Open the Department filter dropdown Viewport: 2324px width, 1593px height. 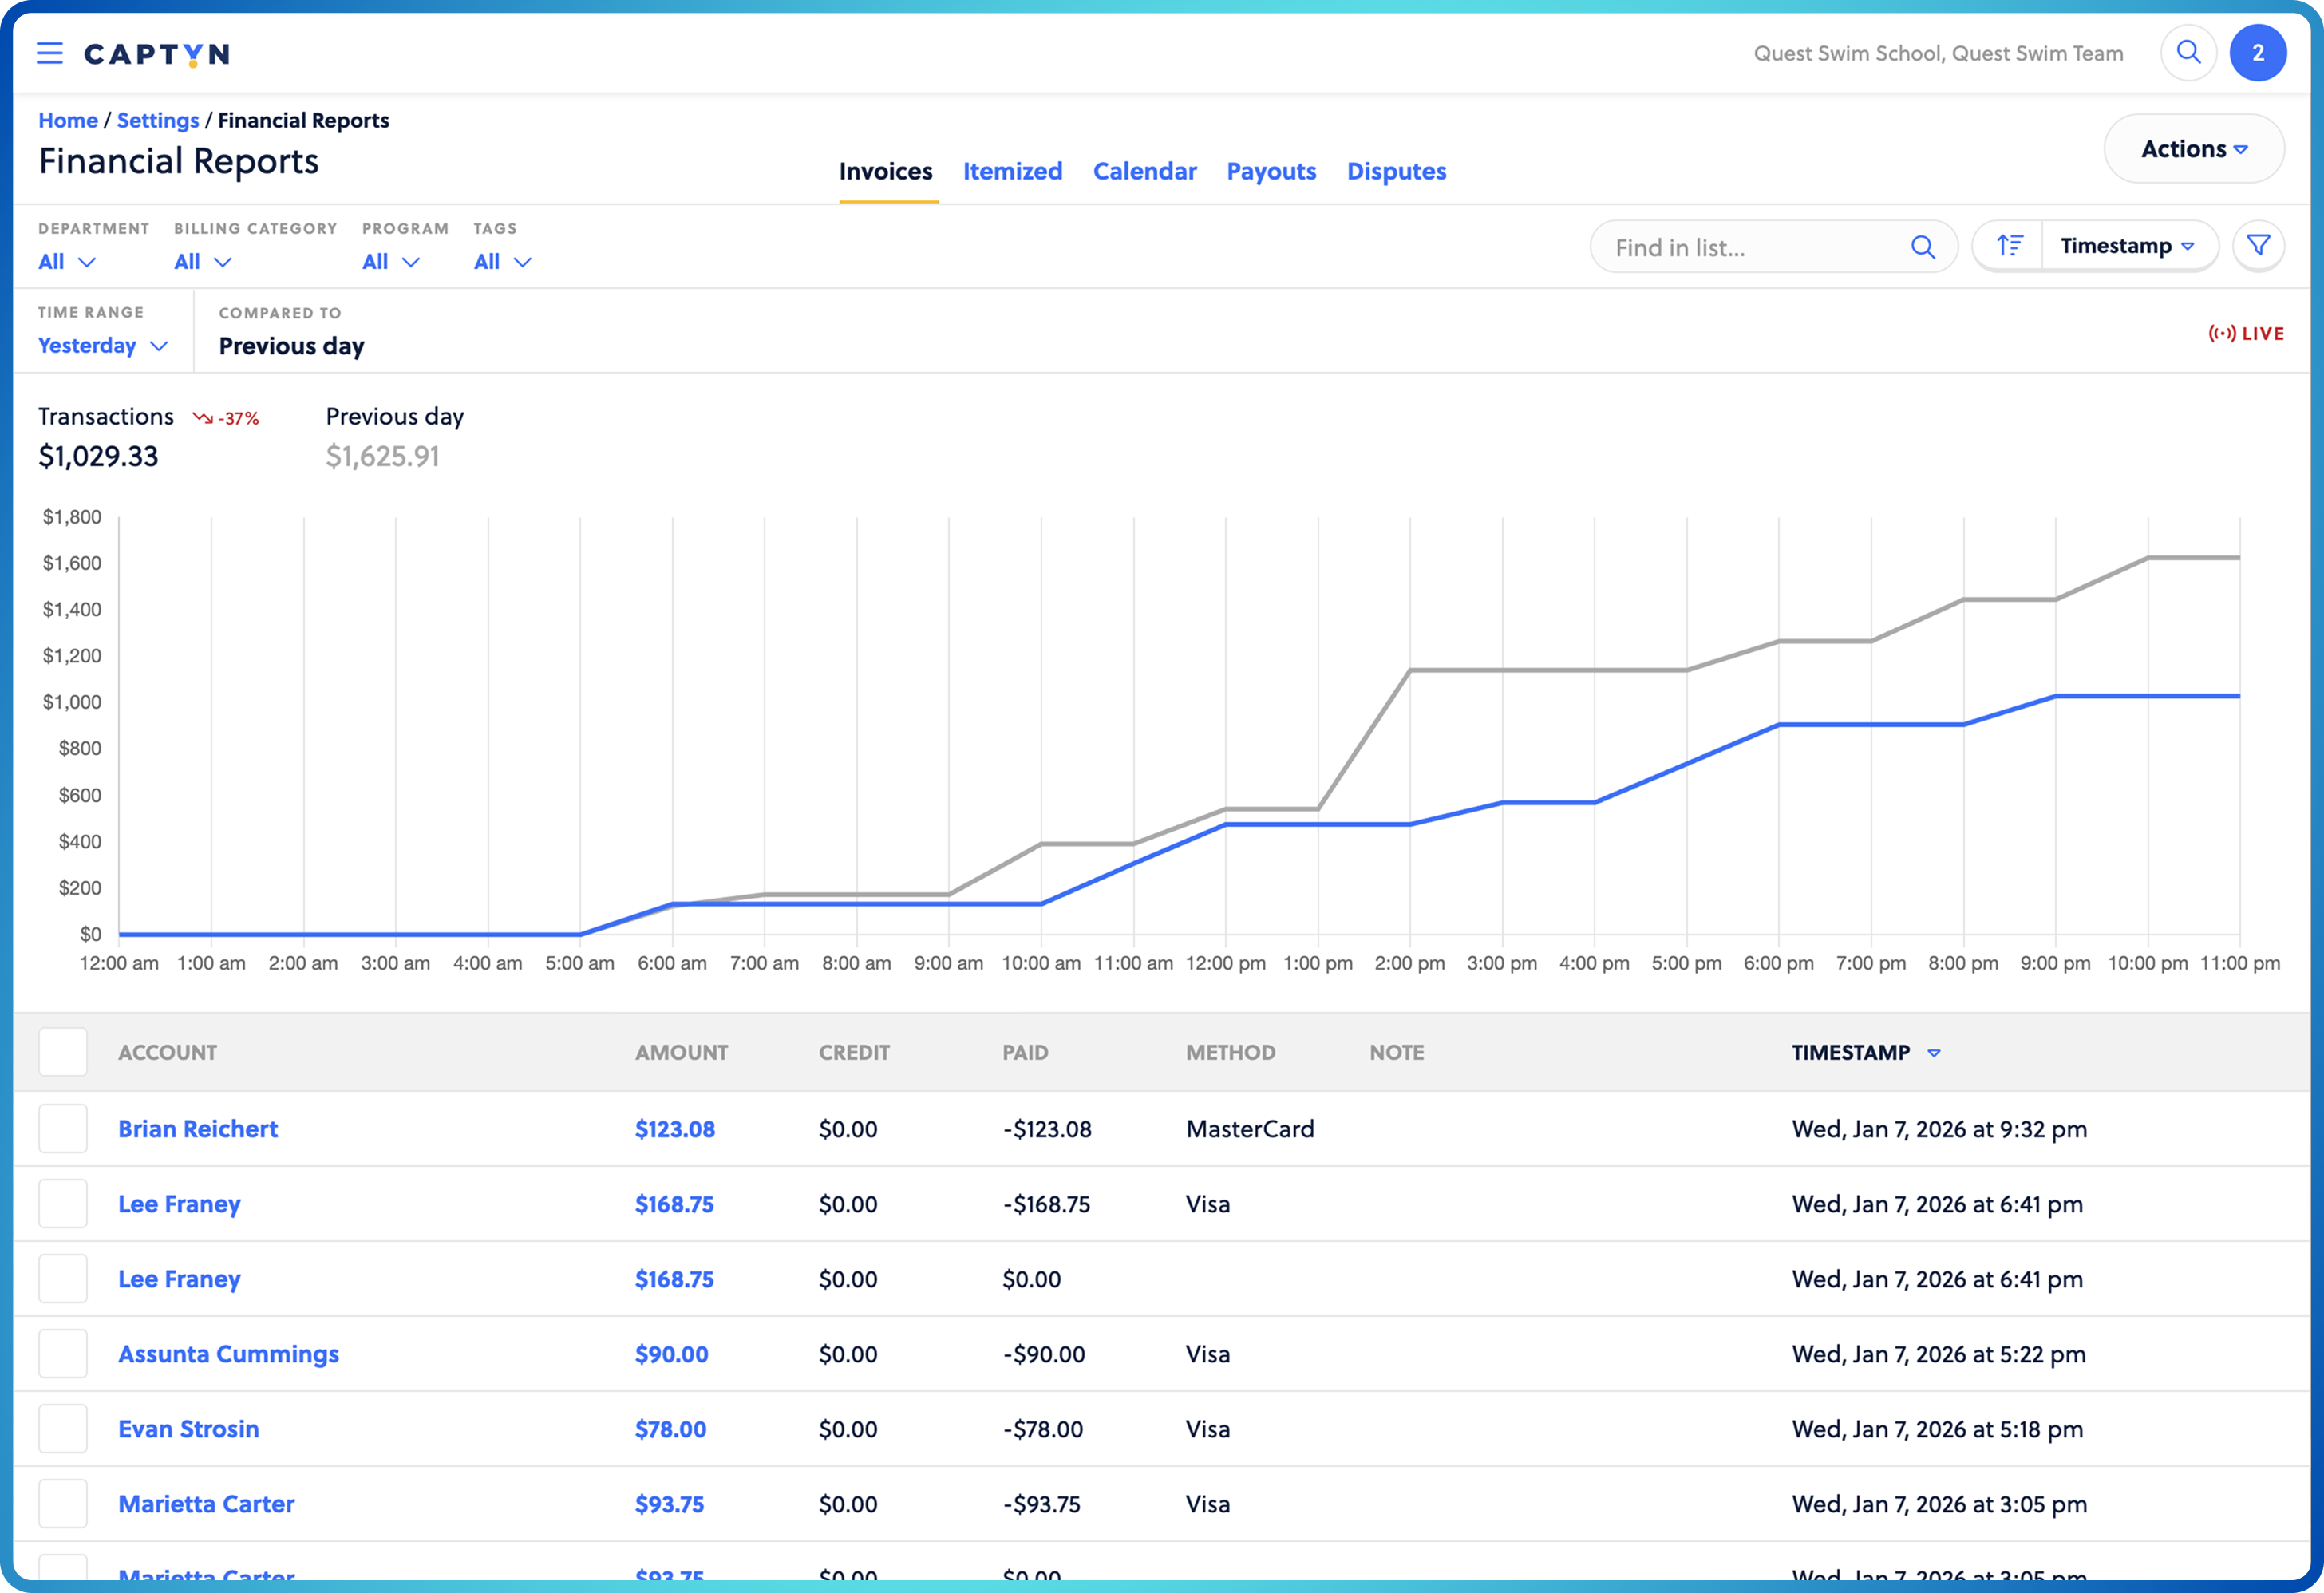click(x=66, y=261)
